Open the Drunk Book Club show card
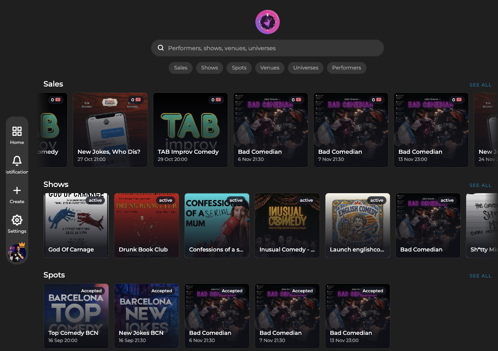Screen dimensions: 498x351 coord(147,225)
